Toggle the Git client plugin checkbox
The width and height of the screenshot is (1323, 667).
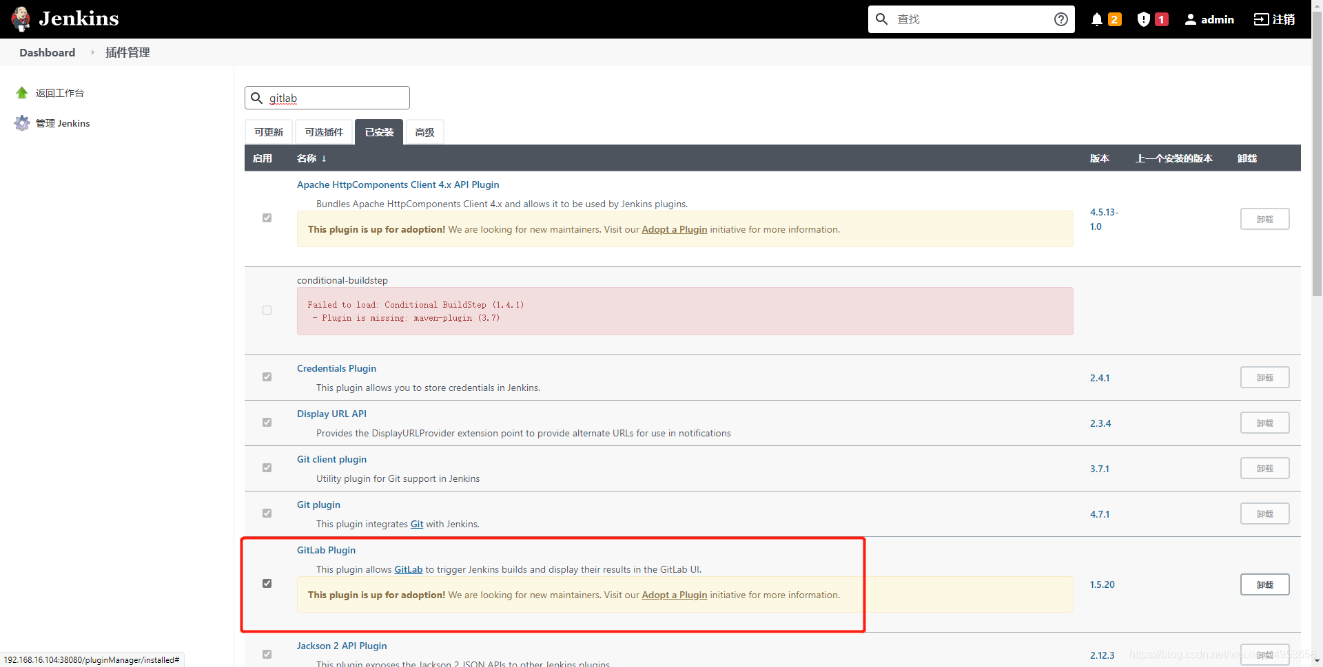point(267,468)
